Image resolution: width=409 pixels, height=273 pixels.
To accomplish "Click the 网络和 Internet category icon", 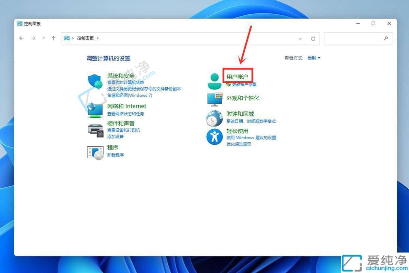I will [95, 110].
